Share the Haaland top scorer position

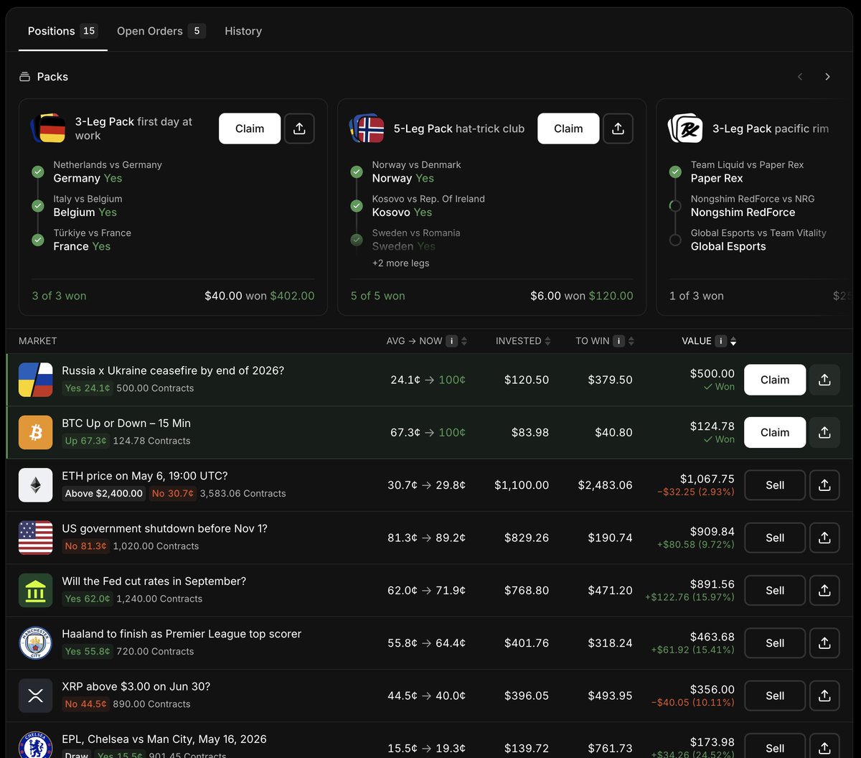(824, 643)
